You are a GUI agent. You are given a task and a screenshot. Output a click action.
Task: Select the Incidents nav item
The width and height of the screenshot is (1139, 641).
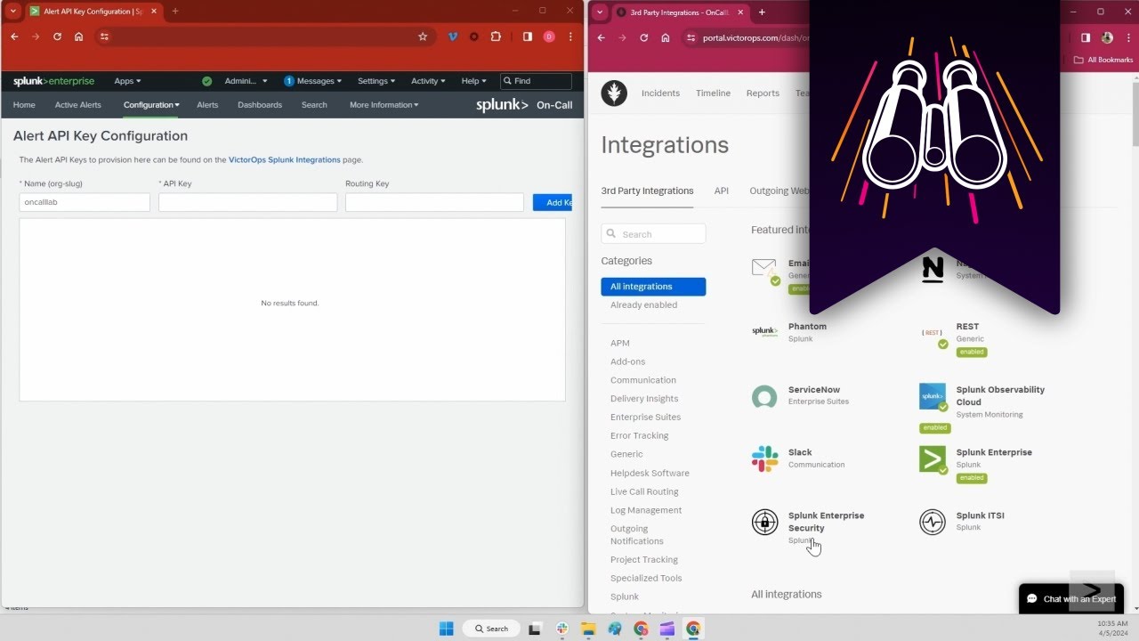click(660, 93)
